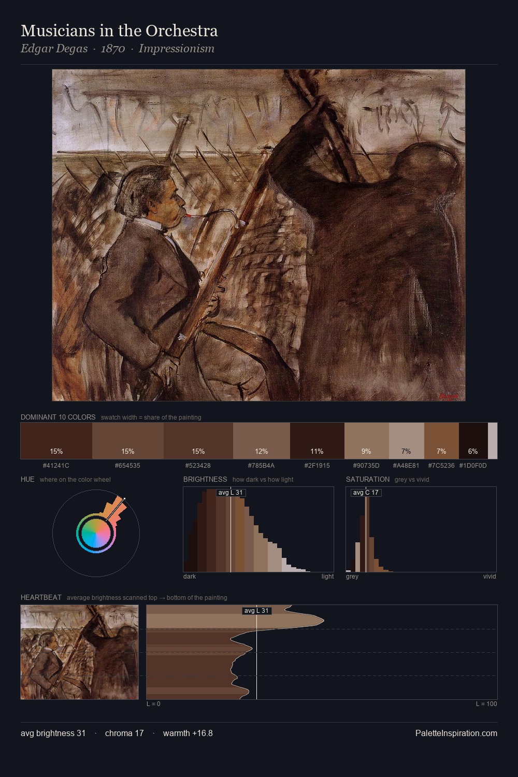Click the heartbeat scan description caption

coord(147,597)
